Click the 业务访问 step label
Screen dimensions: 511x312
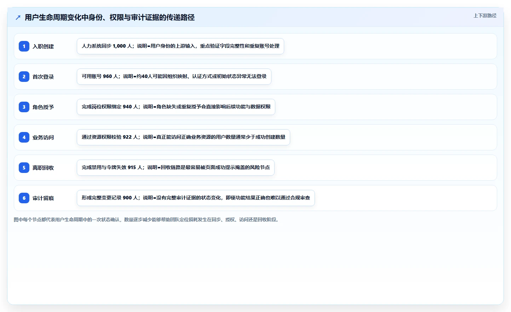click(43, 138)
